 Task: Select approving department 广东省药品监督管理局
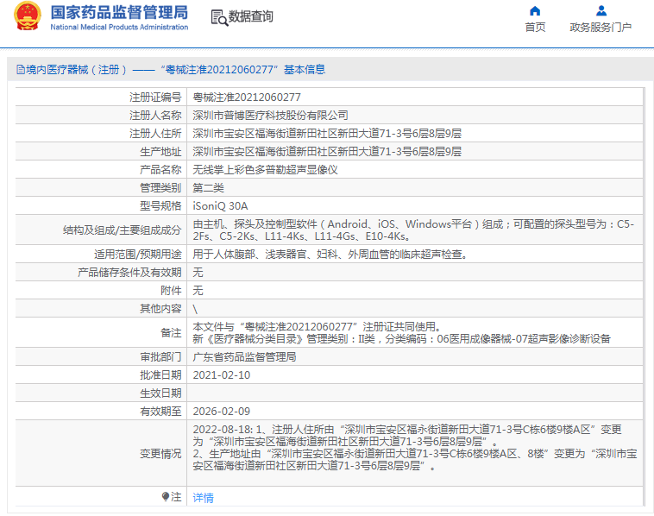tap(244, 356)
